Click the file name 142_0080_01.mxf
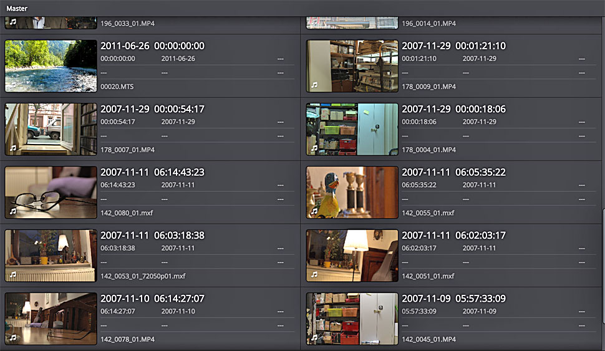 pos(127,213)
